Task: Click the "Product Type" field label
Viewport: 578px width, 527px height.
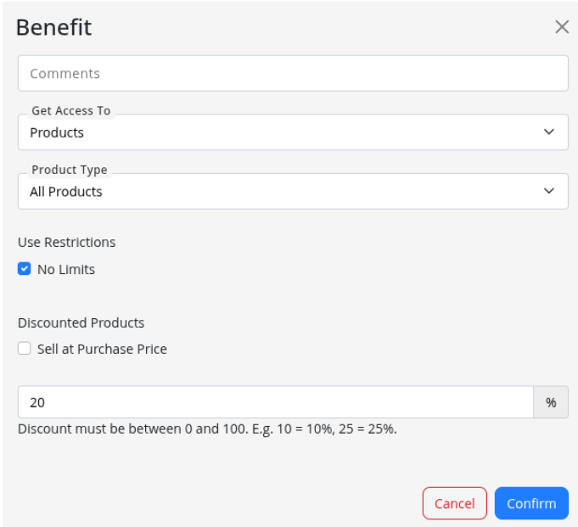Action: (x=70, y=171)
